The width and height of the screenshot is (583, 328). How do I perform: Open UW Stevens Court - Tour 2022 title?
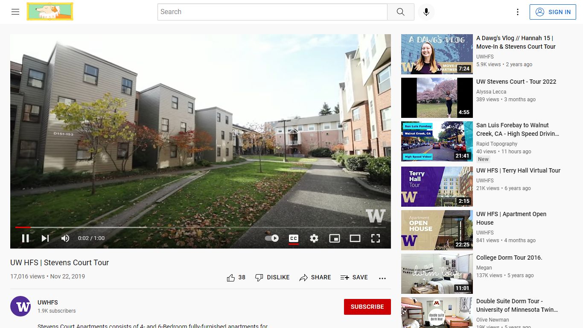point(516,82)
